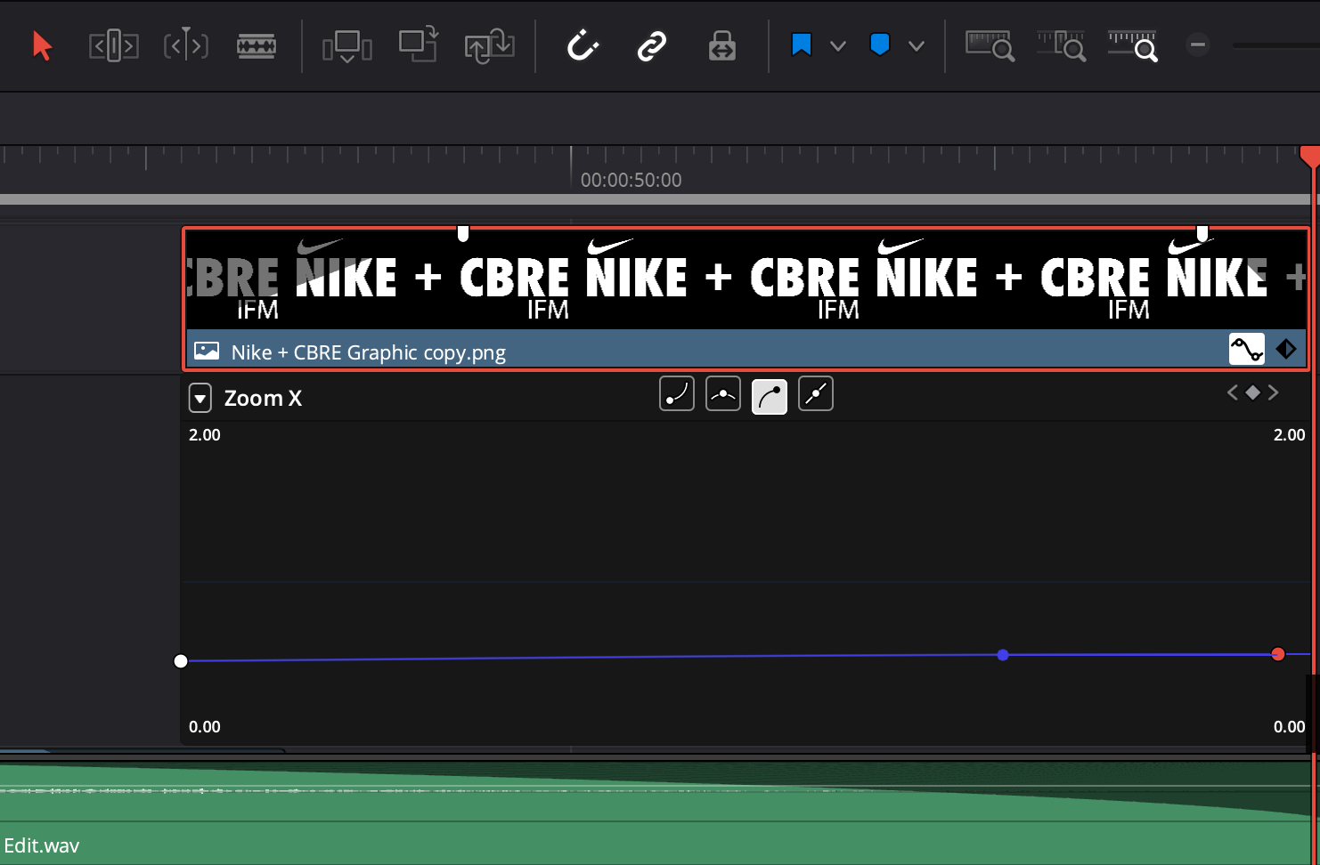Click Full Extent Zoom icon
This screenshot has width=1320, height=865.
tap(990, 45)
